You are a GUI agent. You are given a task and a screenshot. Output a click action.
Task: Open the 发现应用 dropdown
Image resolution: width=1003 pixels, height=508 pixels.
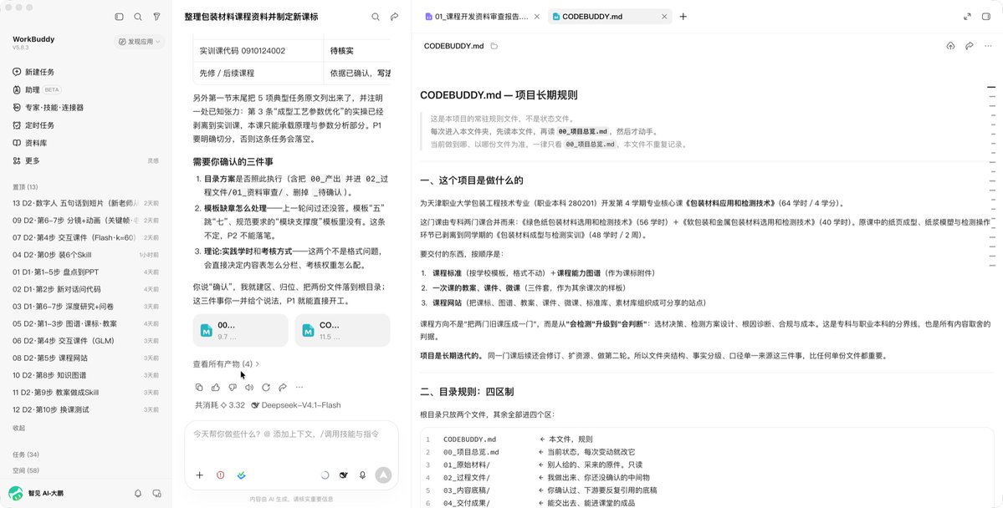point(140,42)
